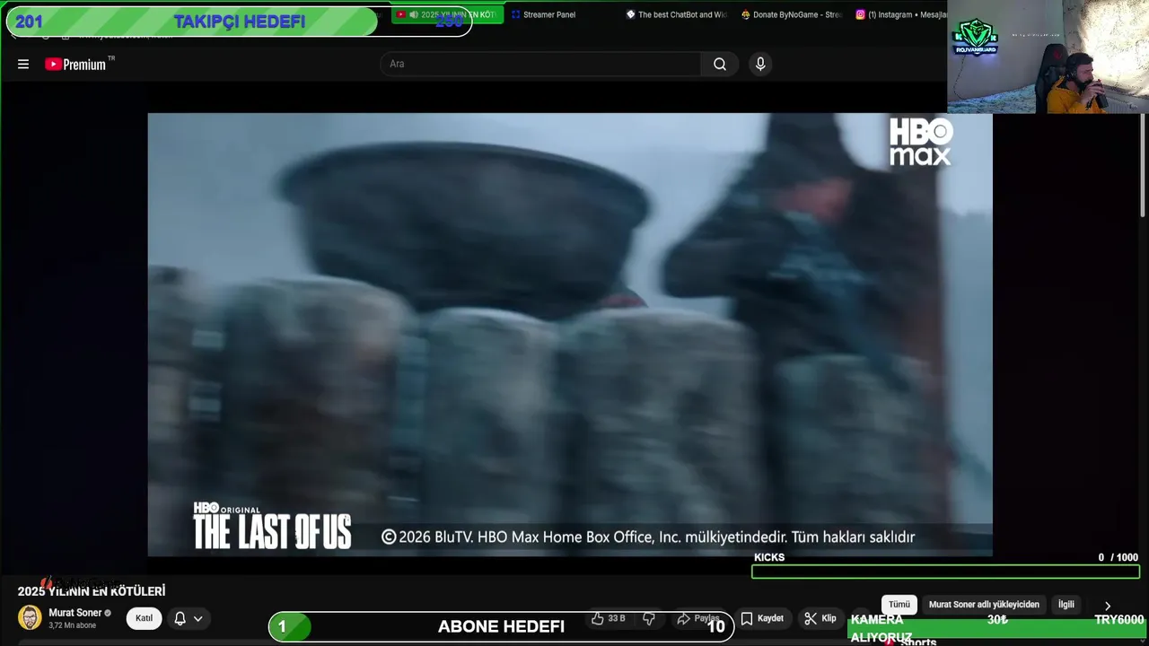Click the streamer webcam overlay
Screen dimensions: 1149x646
click(x=1048, y=57)
